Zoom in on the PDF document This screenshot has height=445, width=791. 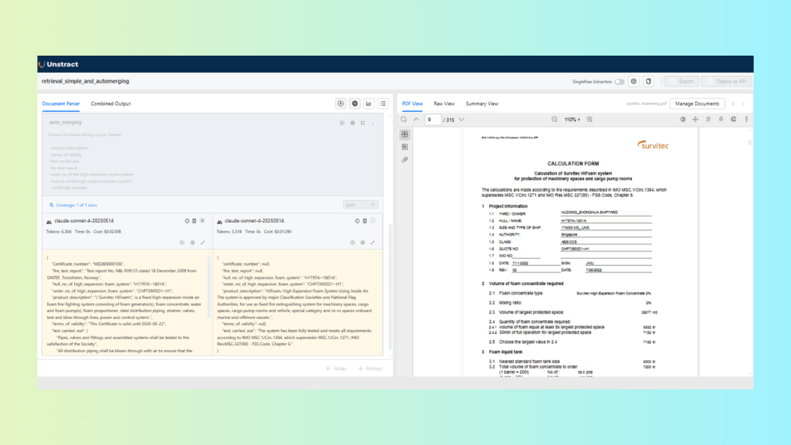click(x=590, y=120)
